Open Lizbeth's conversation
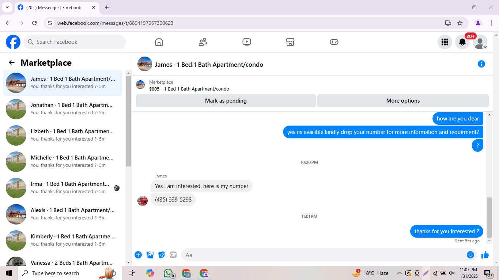This screenshot has width=499, height=280. point(63,135)
